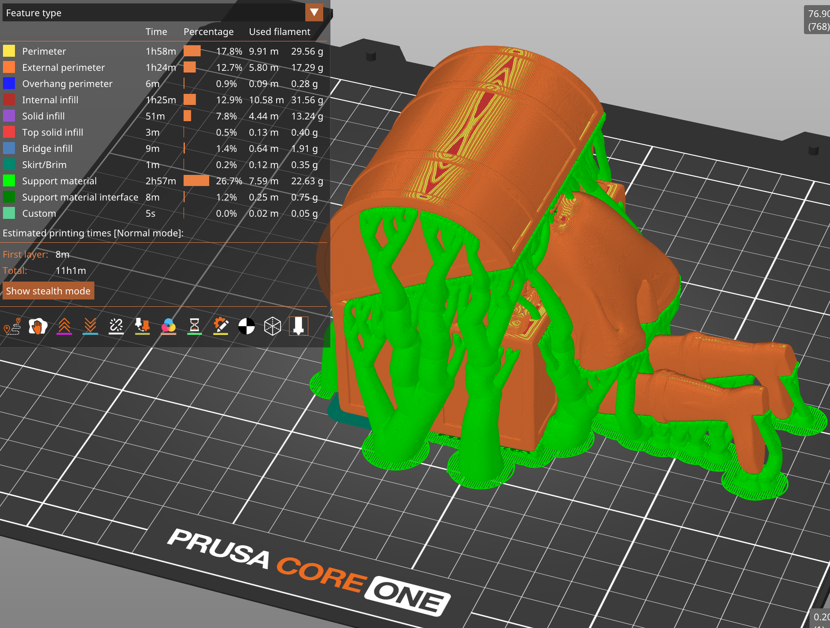Toggle custom G-codes gear-pencil icon
Viewport: 830px width, 628px height.
tap(220, 326)
